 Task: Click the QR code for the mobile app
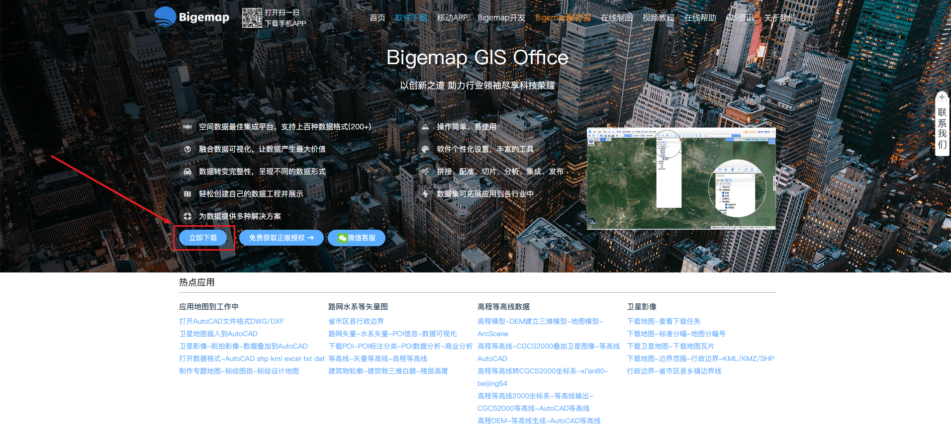[x=252, y=17]
